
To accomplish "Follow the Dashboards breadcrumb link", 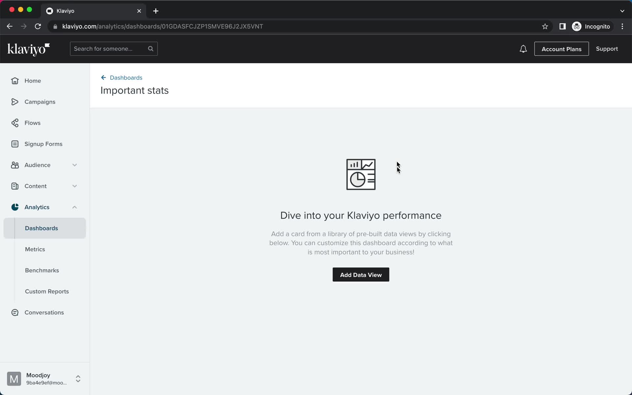I will 126,78.
